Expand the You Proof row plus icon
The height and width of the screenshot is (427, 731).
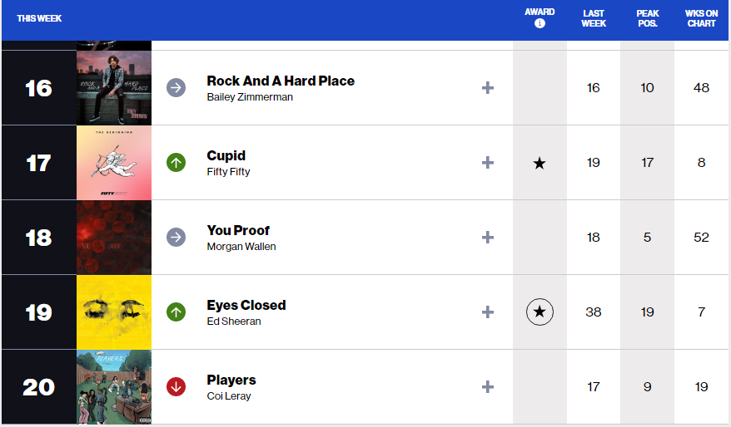(x=488, y=238)
